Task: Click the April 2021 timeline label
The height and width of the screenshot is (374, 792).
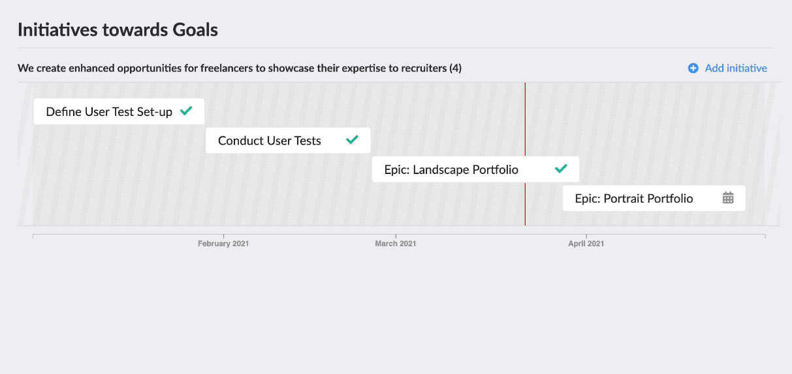Action: pyautogui.click(x=586, y=244)
